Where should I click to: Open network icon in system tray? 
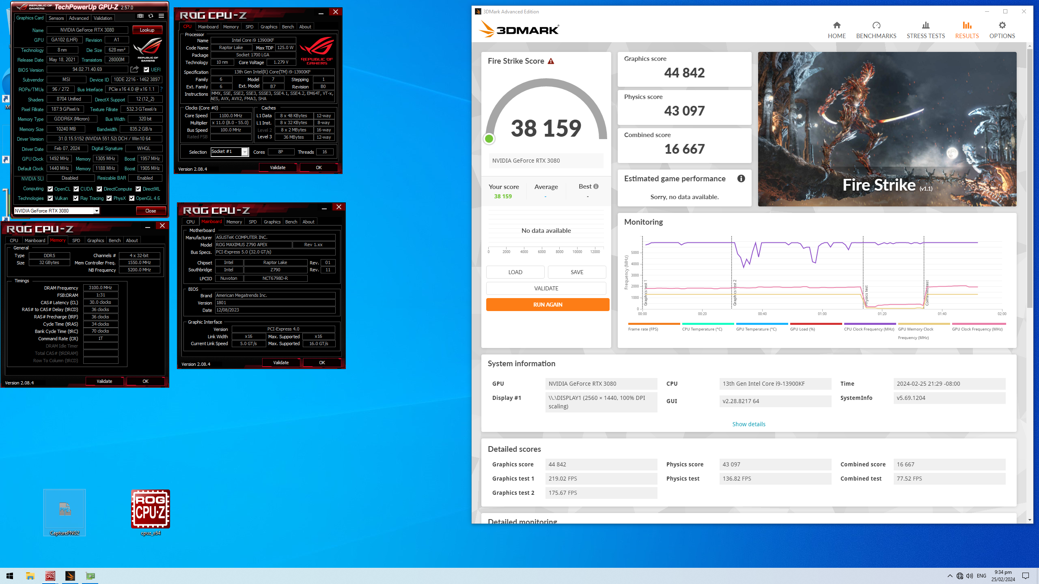(x=960, y=576)
